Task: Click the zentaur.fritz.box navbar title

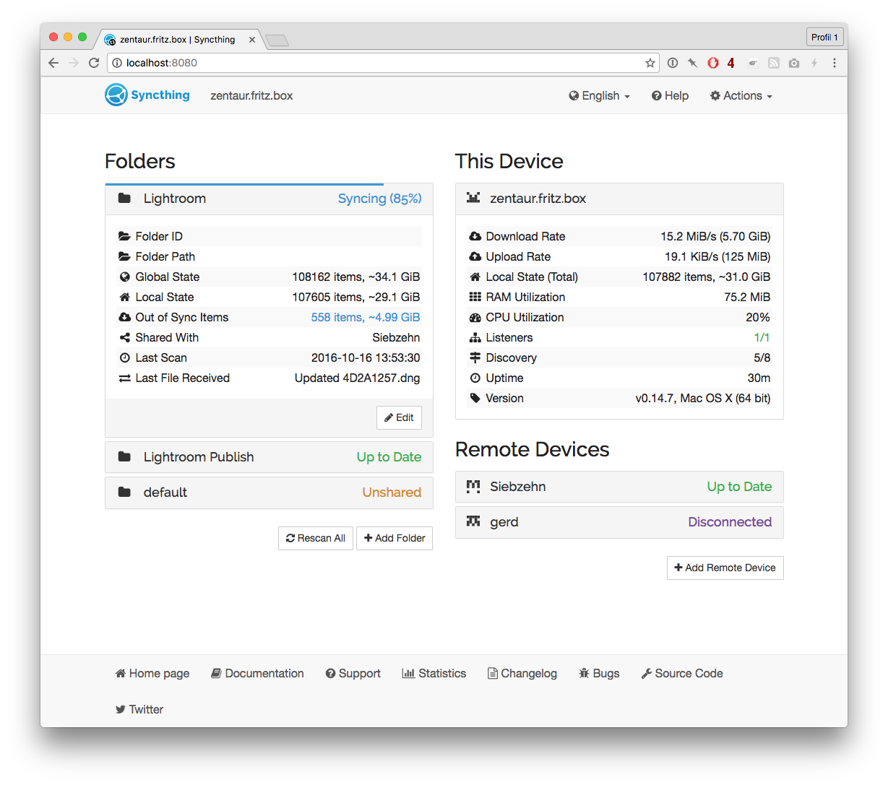Action: click(251, 95)
